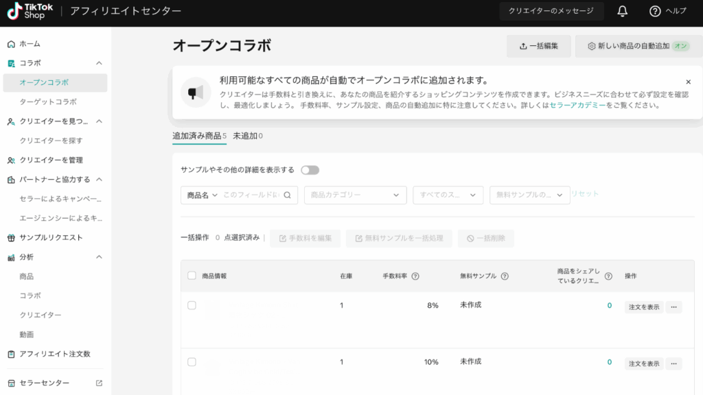Open the 商品カテゴリー dropdown
This screenshot has height=395, width=703.
(x=355, y=195)
